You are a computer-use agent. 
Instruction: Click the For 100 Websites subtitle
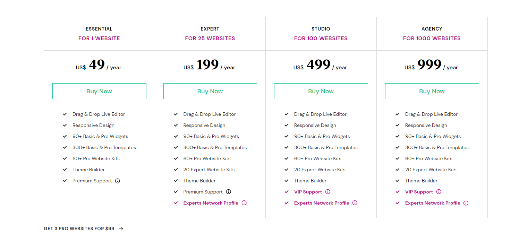point(321,38)
